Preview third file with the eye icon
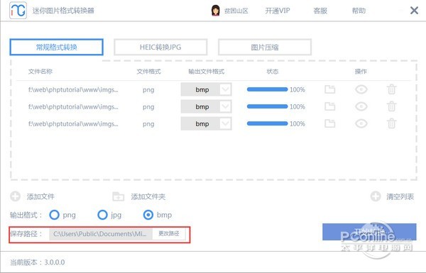 (361, 123)
